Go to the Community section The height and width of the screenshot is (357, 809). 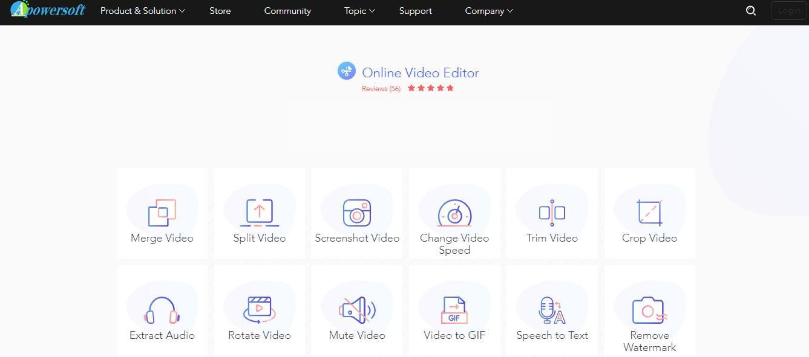pyautogui.click(x=287, y=10)
